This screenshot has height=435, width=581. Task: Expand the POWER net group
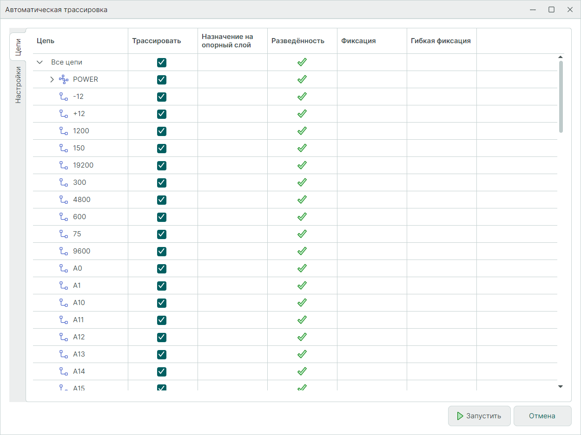(x=52, y=79)
